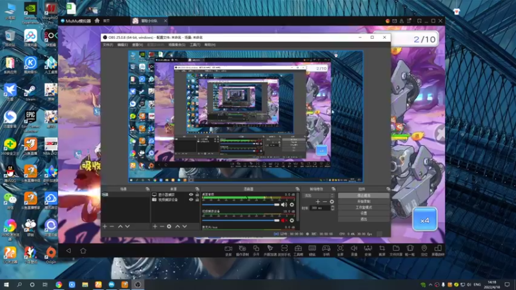Open video capture device audio gear

tap(292, 220)
